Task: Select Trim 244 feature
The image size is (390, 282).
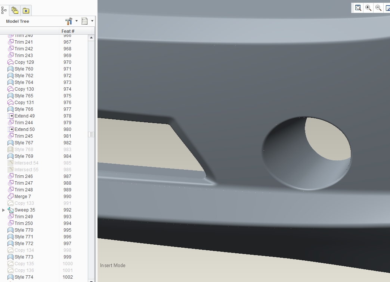Action: click(x=24, y=122)
